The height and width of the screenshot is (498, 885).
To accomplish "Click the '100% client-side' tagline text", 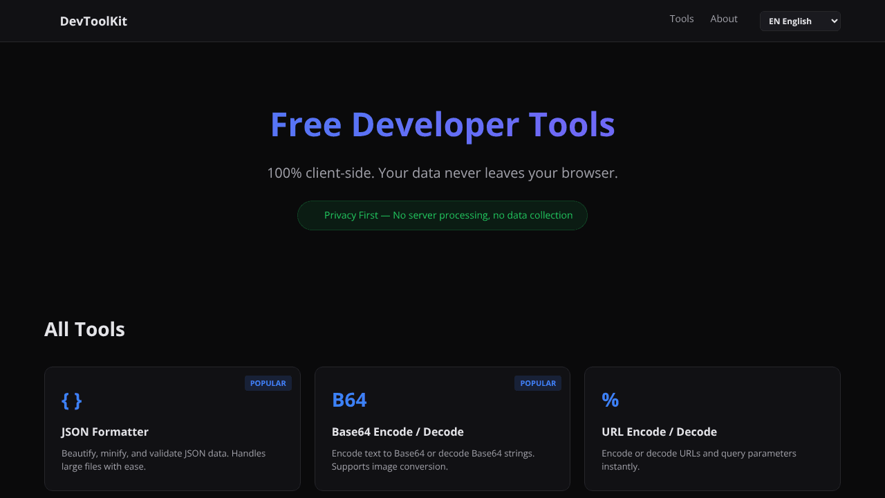I will (x=442, y=173).
